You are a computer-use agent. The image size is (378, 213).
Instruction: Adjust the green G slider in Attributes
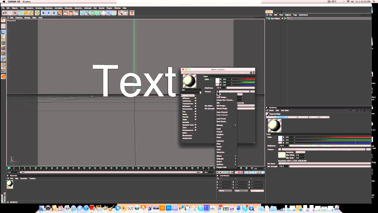pyautogui.click(x=333, y=140)
